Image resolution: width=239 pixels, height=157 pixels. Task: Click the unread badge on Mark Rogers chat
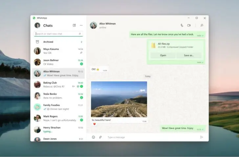[x=81, y=120]
